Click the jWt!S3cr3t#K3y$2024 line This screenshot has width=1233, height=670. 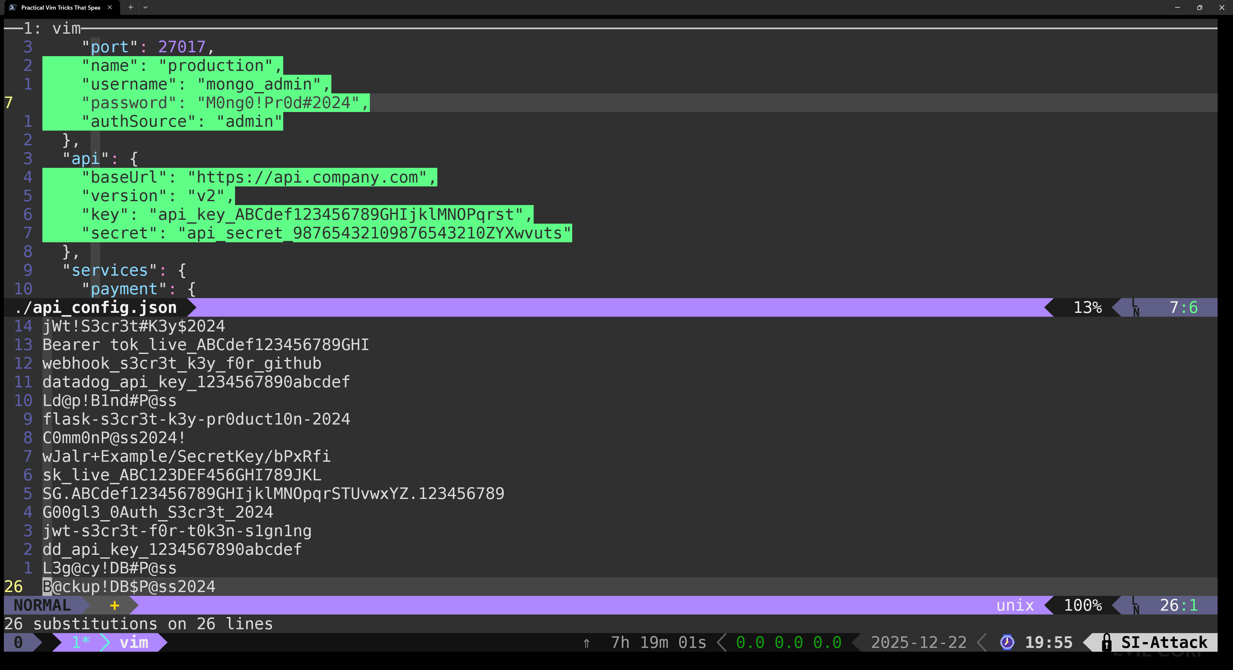(134, 326)
